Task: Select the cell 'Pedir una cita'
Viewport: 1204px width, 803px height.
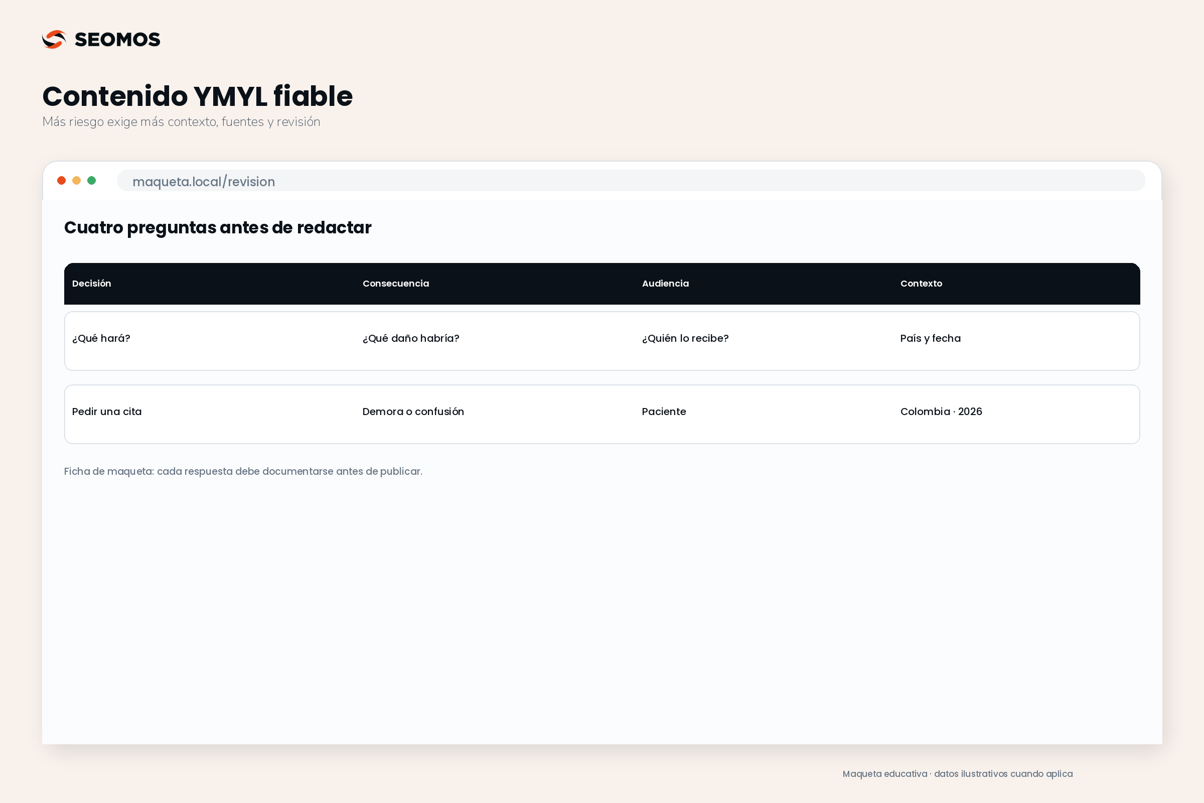Action: (107, 412)
